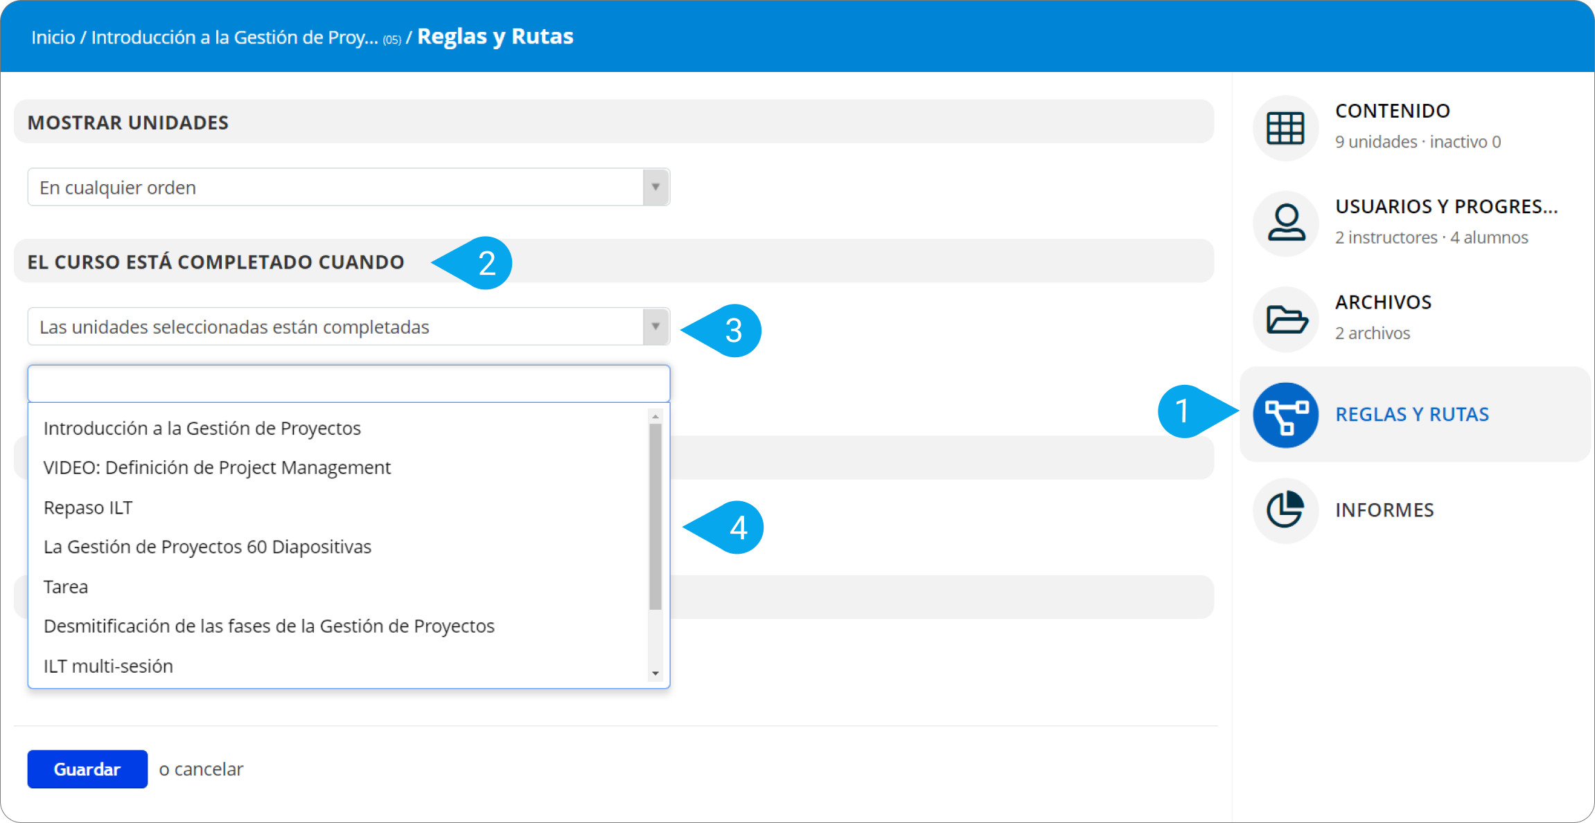The height and width of the screenshot is (823, 1595).
Task: Select 'La Gestión de Proyectos 60 Diapositivas'
Action: pyautogui.click(x=207, y=548)
